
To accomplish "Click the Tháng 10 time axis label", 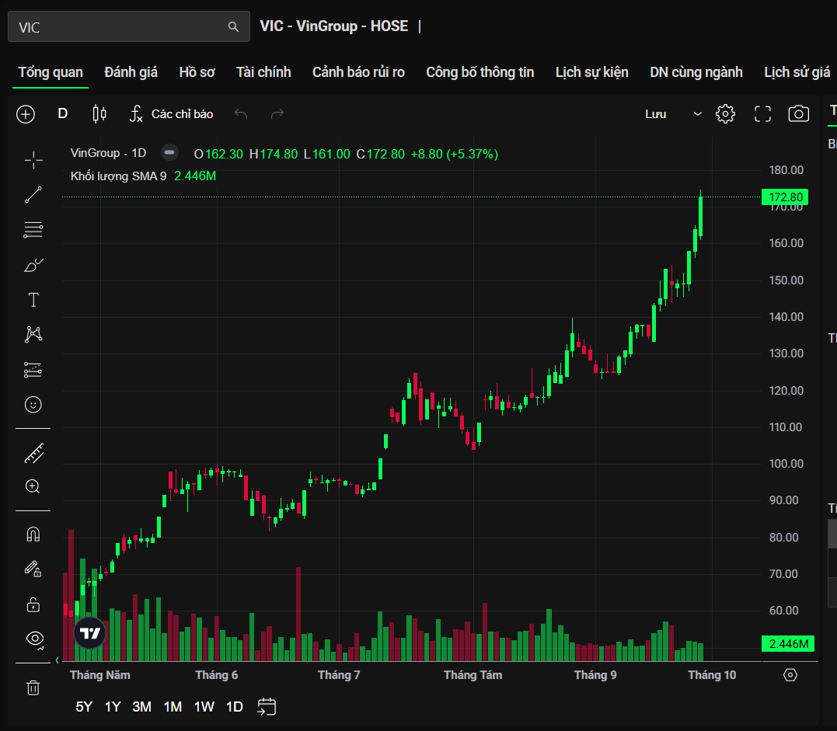I will pyautogui.click(x=712, y=675).
